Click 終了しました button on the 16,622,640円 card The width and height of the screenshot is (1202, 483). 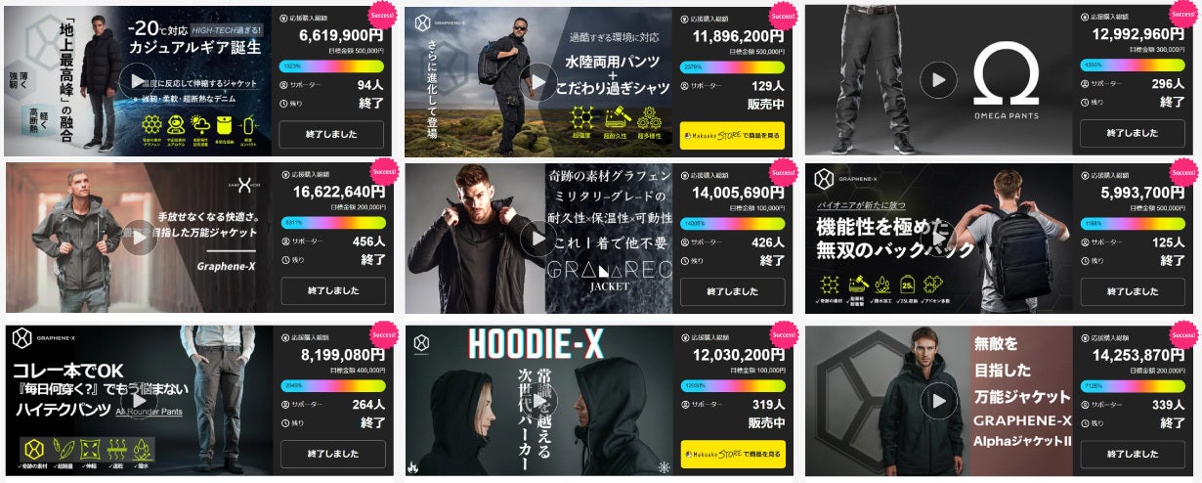click(x=332, y=291)
